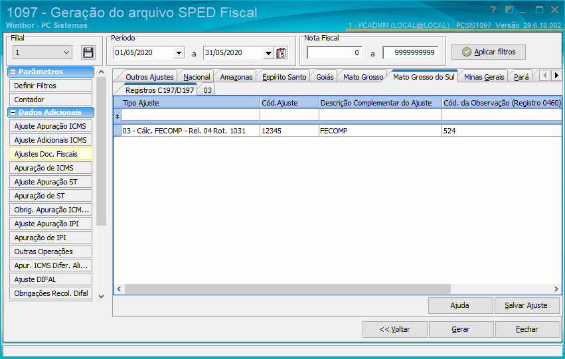Select Registros C197/D197 sub-tab

pyautogui.click(x=159, y=90)
